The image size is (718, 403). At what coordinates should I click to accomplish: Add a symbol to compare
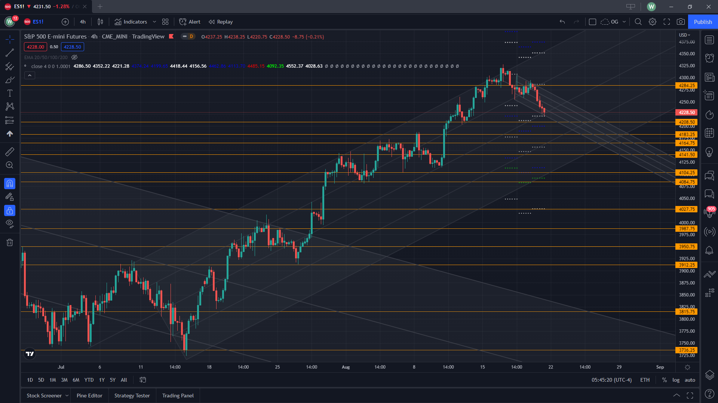point(65,22)
